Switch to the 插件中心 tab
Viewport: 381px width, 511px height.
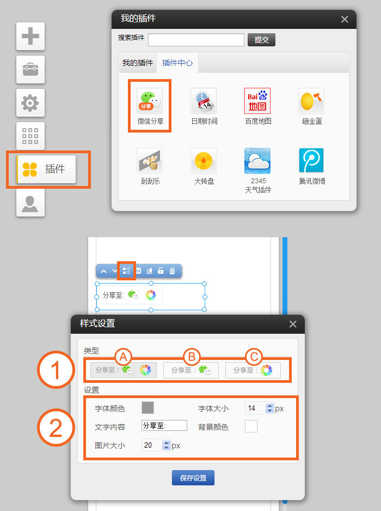177,63
